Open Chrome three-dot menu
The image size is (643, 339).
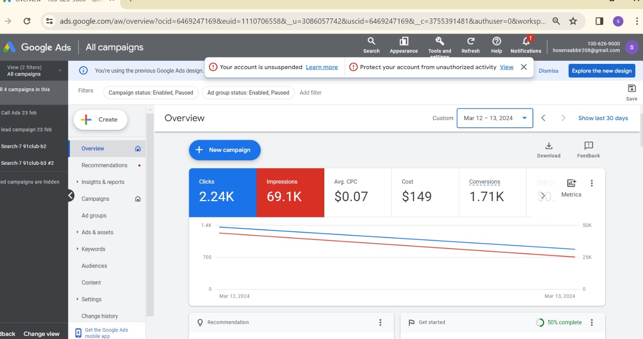tap(637, 21)
